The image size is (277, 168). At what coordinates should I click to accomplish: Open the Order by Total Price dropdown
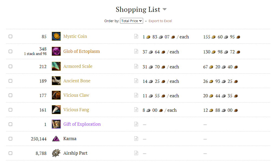pos(131,21)
